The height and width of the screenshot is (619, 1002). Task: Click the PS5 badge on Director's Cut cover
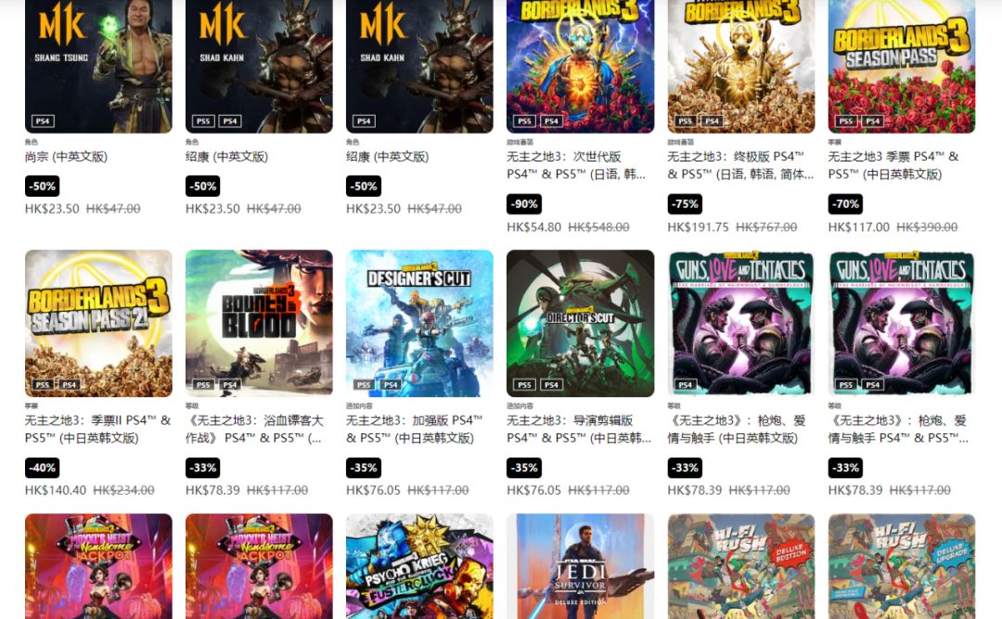pyautogui.click(x=524, y=384)
